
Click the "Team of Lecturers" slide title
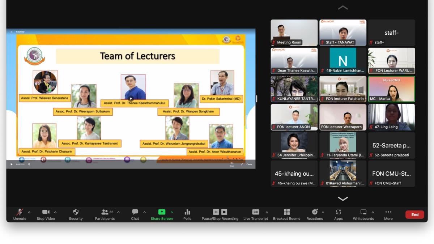[137, 56]
